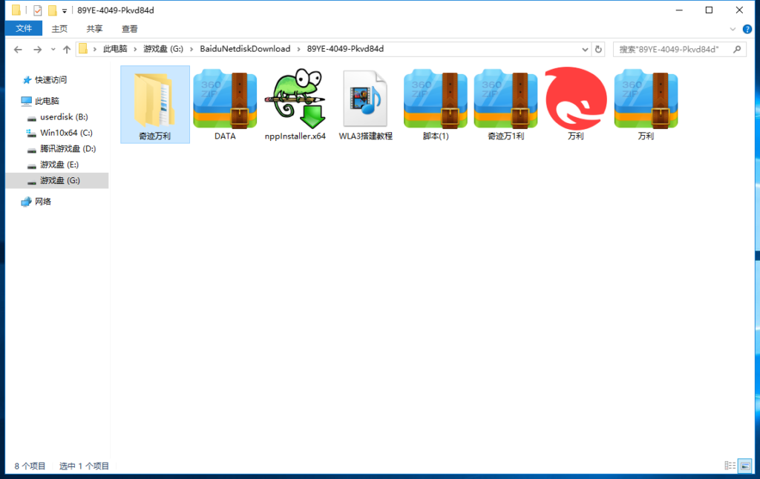The width and height of the screenshot is (760, 479).
Task: Select the Win10x64 (C:) drive in sidebar
Action: tap(65, 133)
